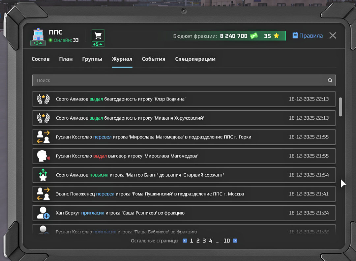Click laurel icon for Клэр Водкина commendation entry
The height and width of the screenshot is (261, 356).
pos(43,99)
